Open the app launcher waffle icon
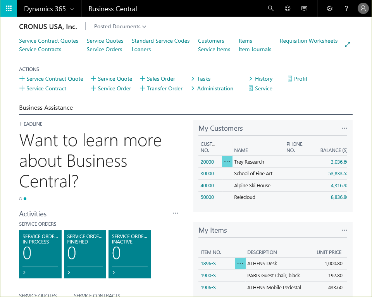This screenshot has height=297, width=372. (9, 8)
